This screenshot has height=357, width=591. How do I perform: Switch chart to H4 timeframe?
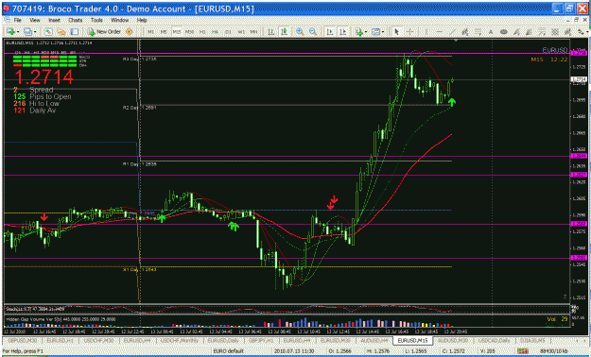215,32
